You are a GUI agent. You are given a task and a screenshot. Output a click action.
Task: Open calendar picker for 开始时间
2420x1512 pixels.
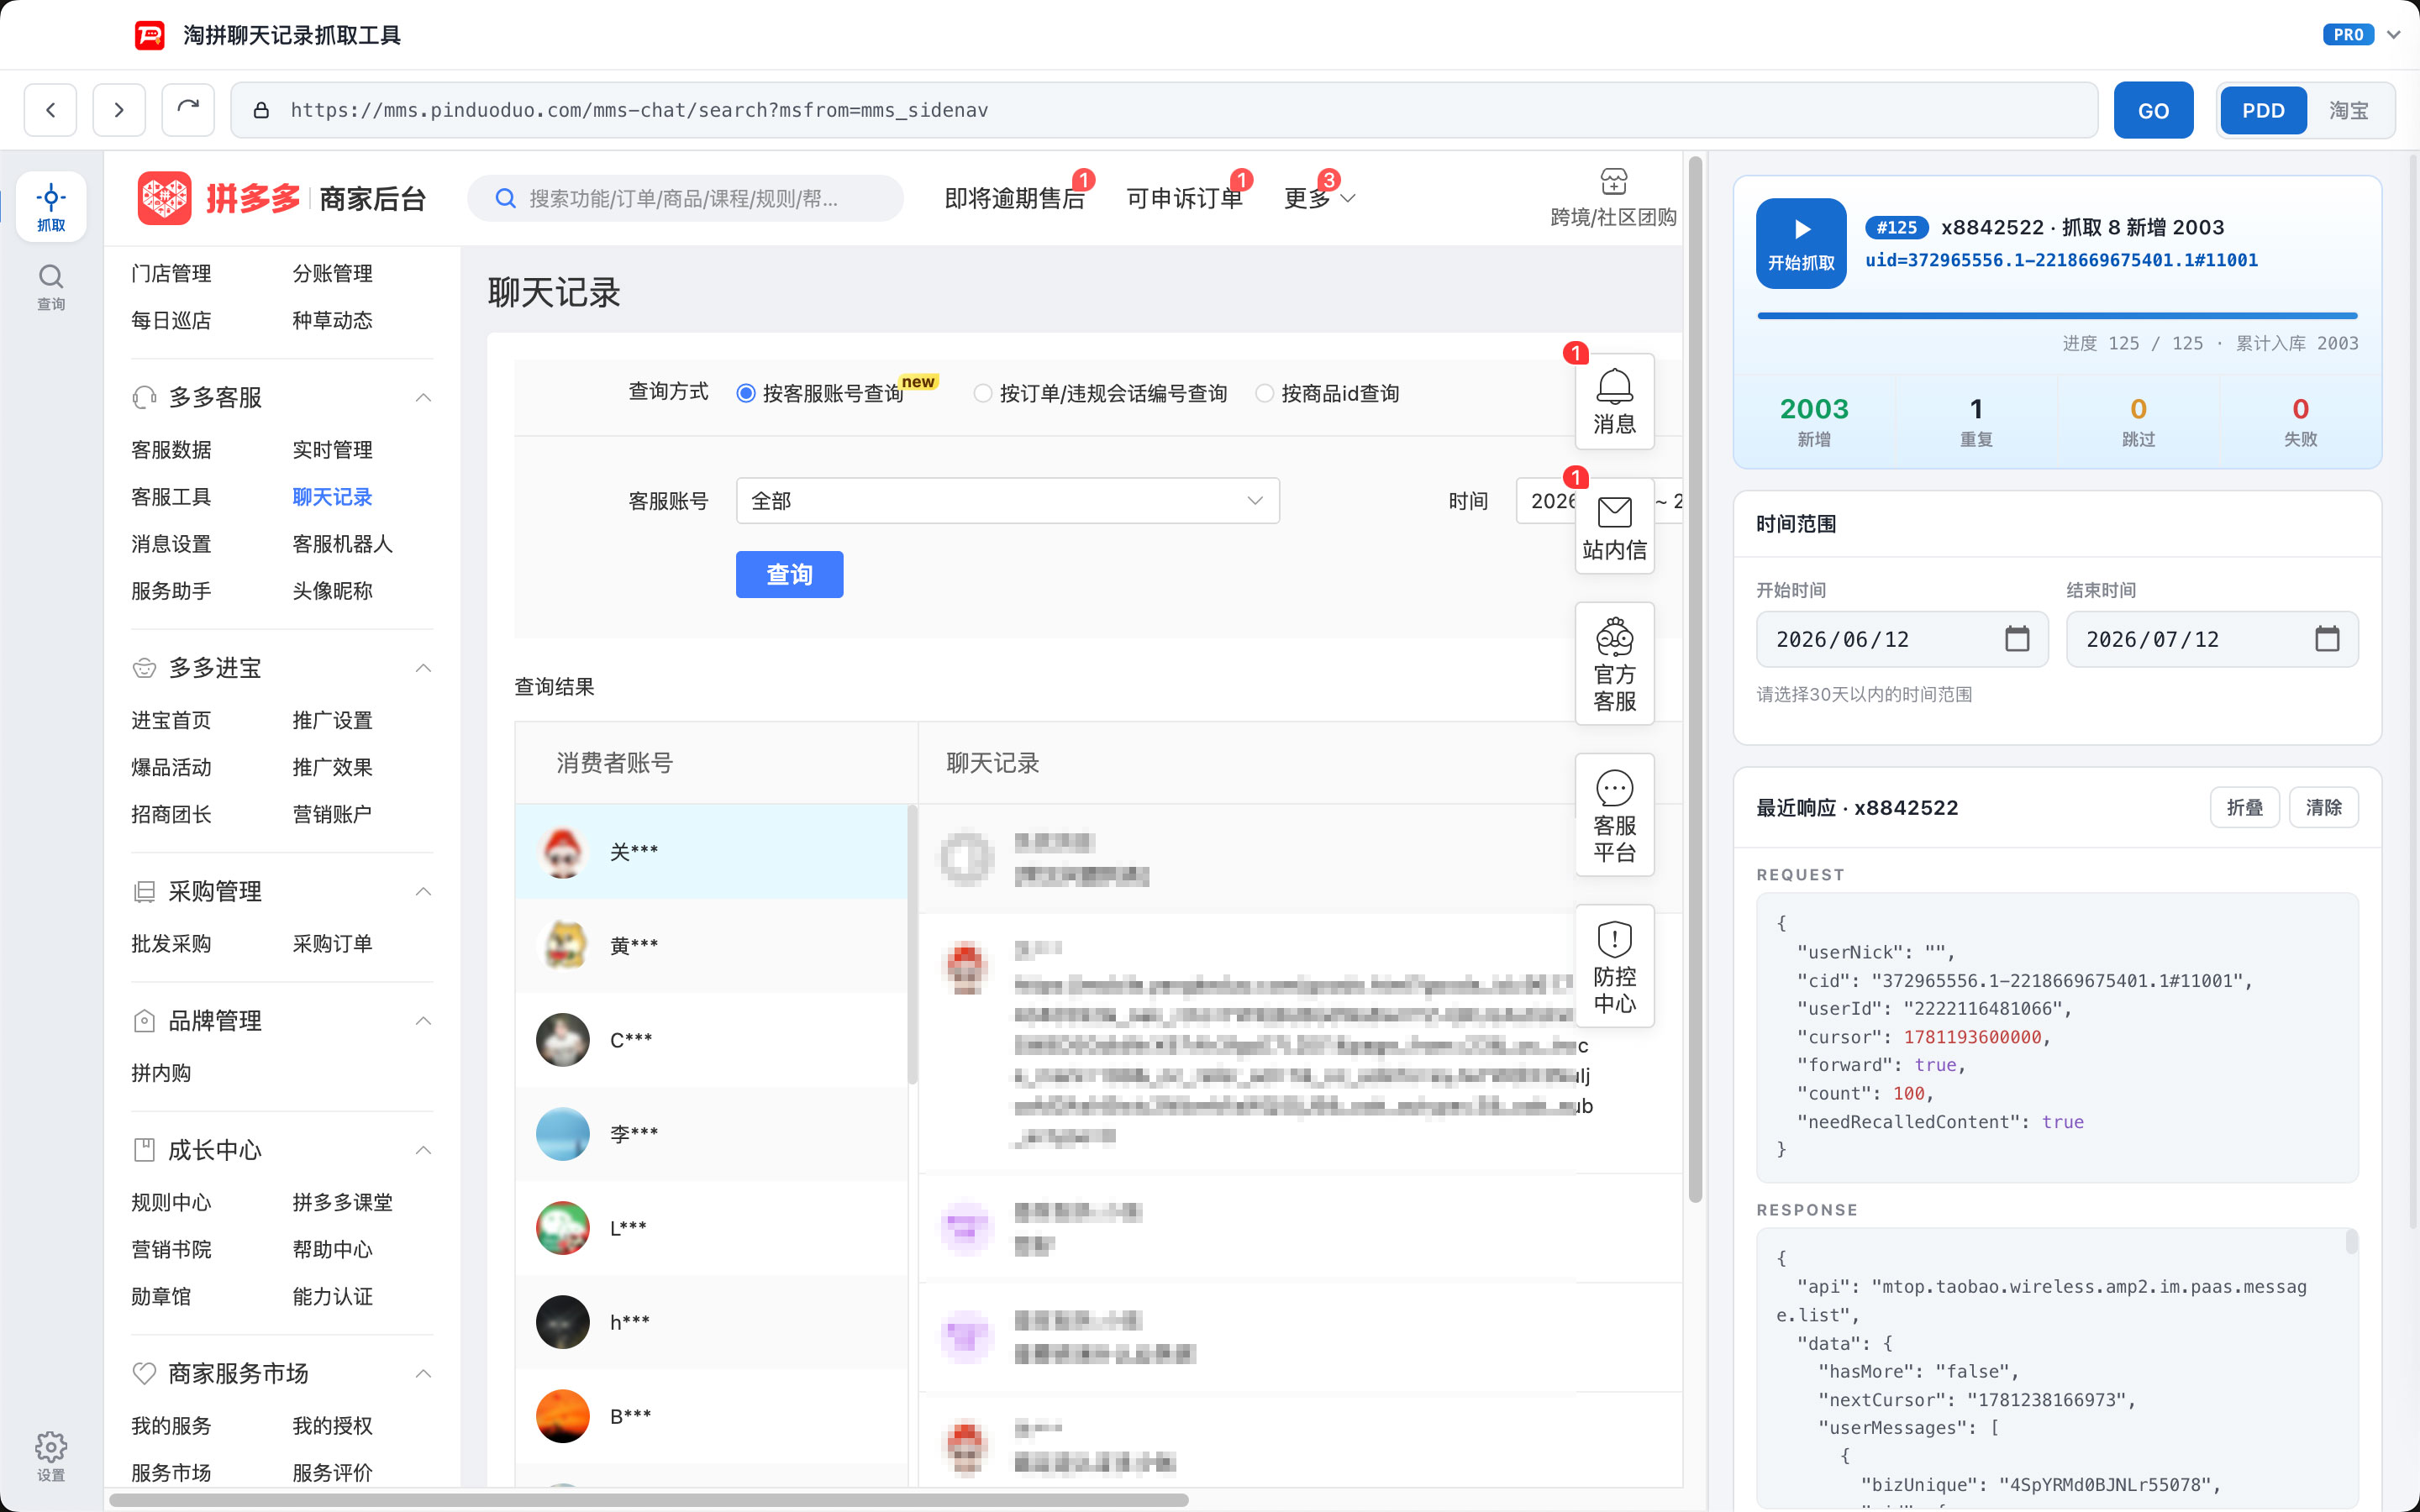click(2017, 639)
